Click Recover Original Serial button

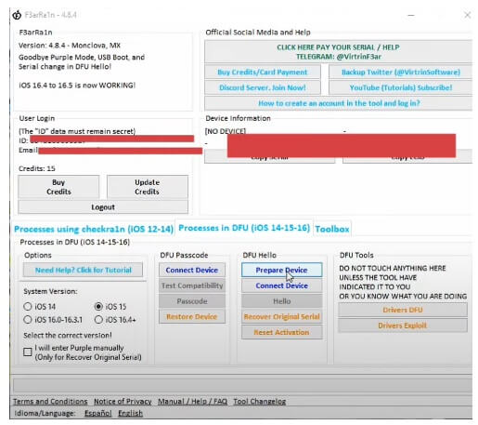click(281, 316)
